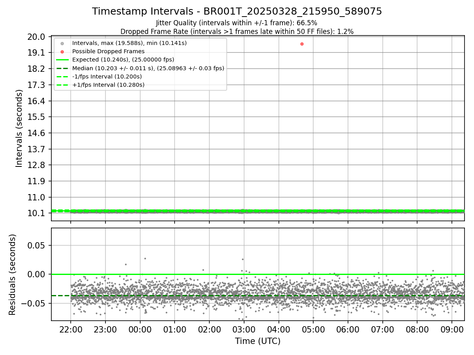Image resolution: width=474 pixels, height=355 pixels.
Task: Click the y-axis tick label 14.6
Action: (37, 133)
